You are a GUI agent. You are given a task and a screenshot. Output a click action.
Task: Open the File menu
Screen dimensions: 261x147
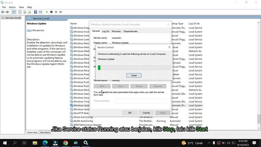point(4,7)
